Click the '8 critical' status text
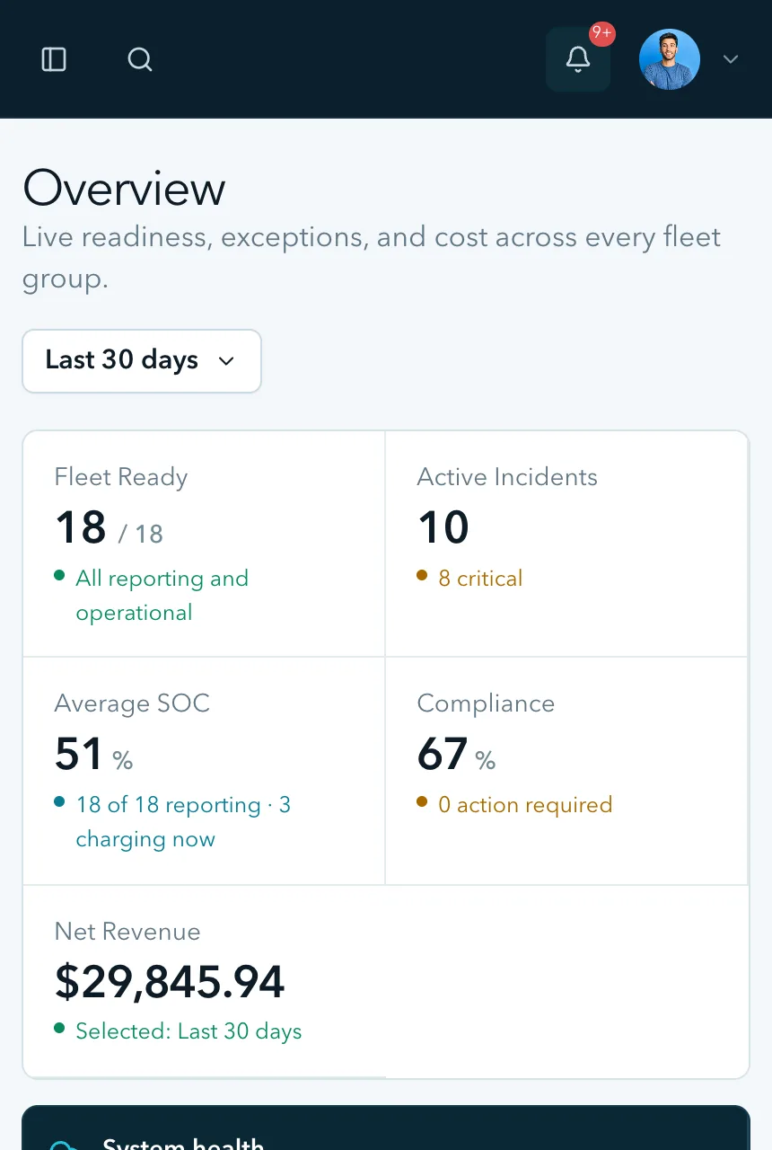The height and width of the screenshot is (1150, 772). [x=480, y=579]
